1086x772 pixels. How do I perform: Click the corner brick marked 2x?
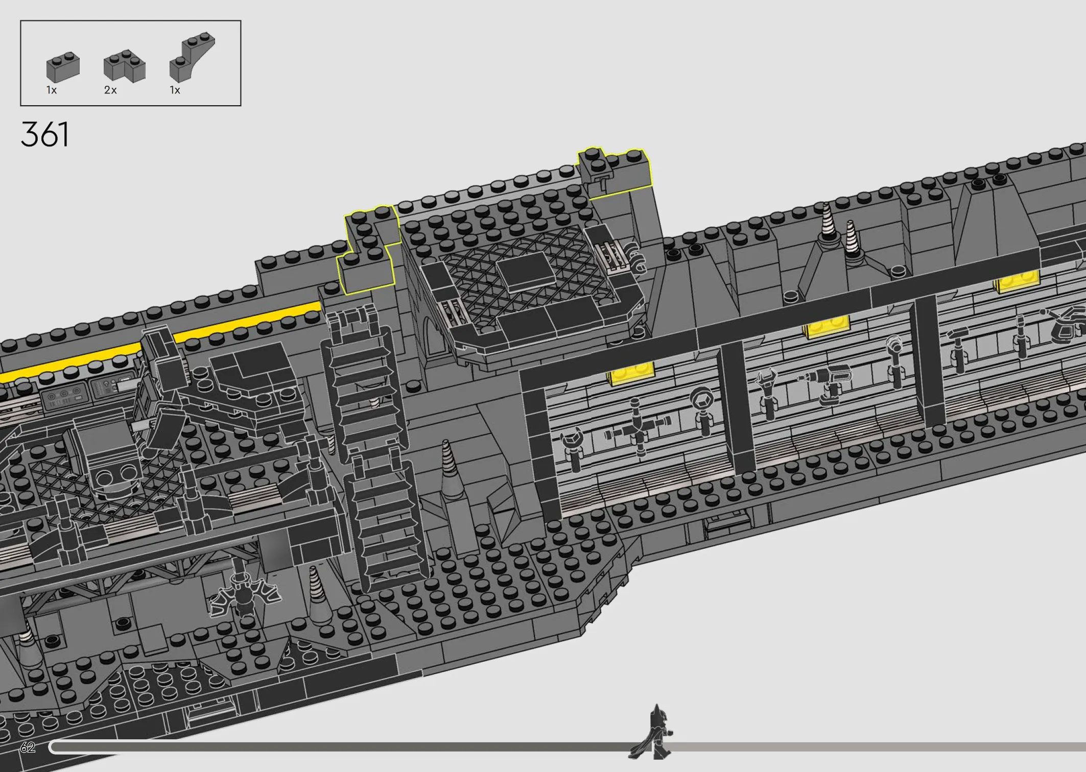pos(124,66)
